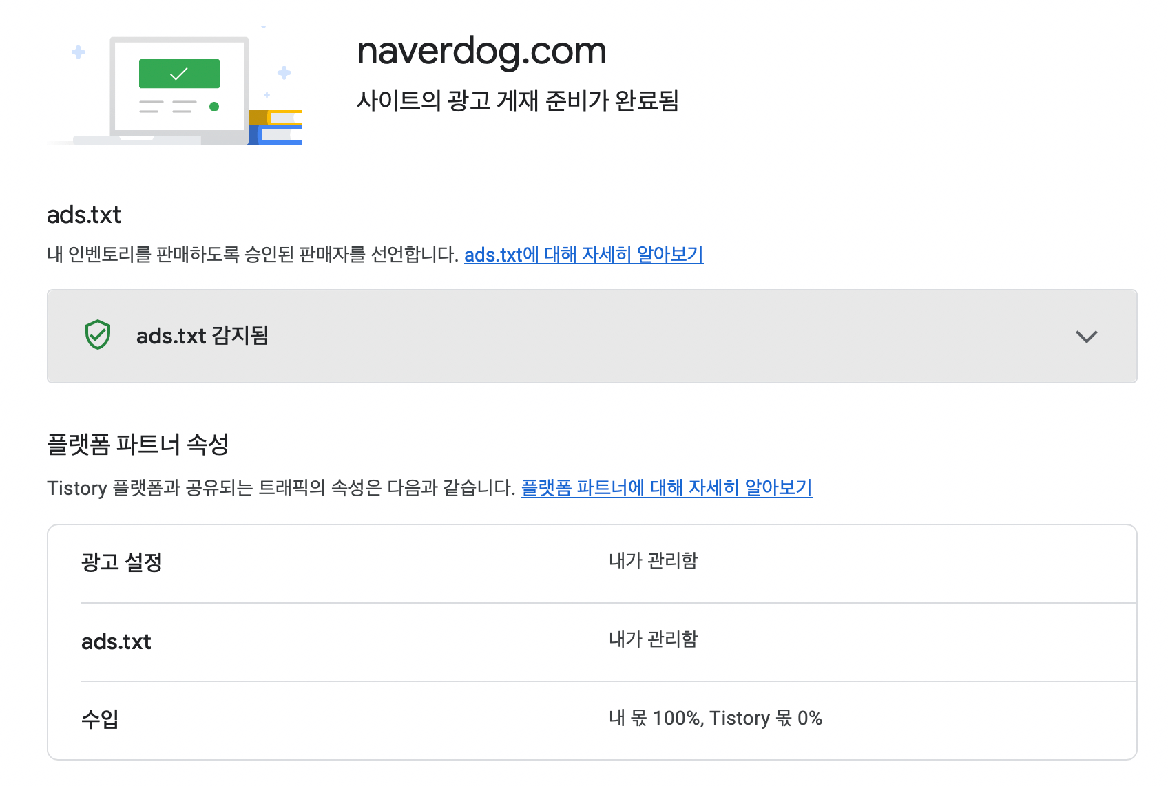Click the 내 몫 100%, Tistory 몫 0% value
This screenshot has width=1168, height=786.
tap(716, 719)
